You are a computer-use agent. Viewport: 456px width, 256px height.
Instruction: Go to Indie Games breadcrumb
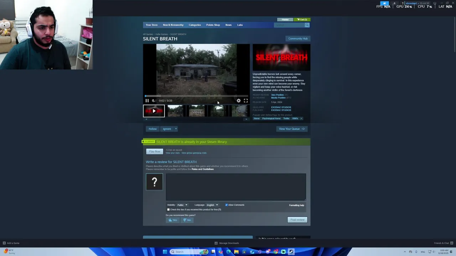161,34
